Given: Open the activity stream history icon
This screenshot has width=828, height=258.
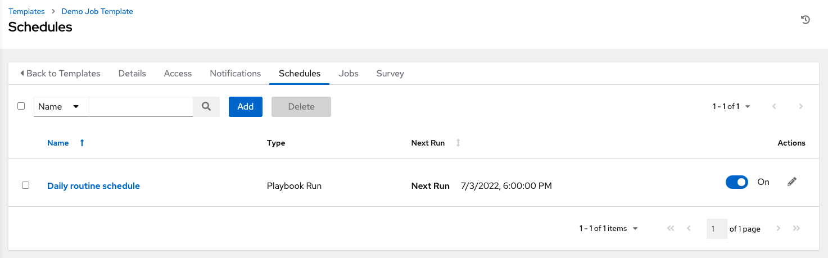Looking at the screenshot, I should coord(805,20).
